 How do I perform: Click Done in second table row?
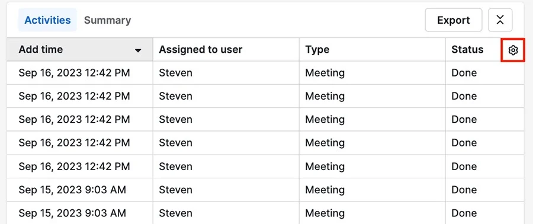click(464, 96)
